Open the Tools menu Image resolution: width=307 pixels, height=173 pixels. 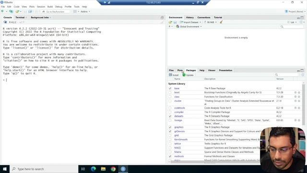77,7
